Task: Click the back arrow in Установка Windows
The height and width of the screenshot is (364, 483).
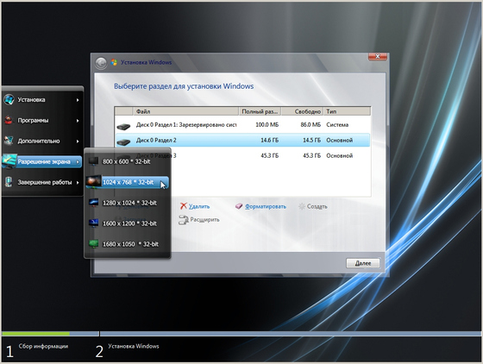Action: click(x=101, y=63)
